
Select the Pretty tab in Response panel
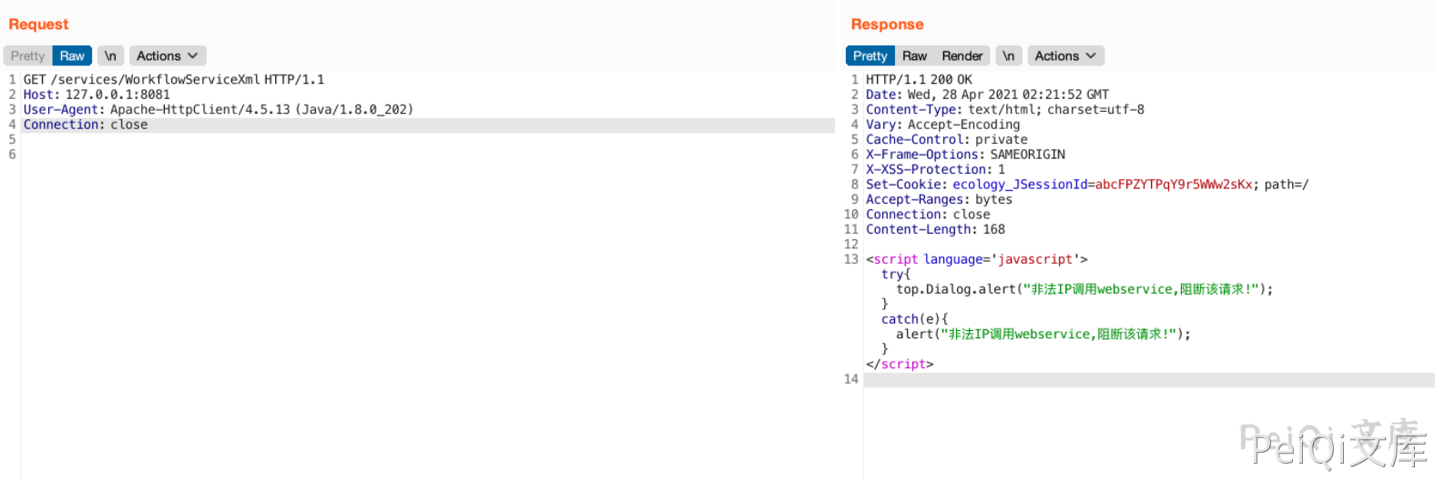870,56
